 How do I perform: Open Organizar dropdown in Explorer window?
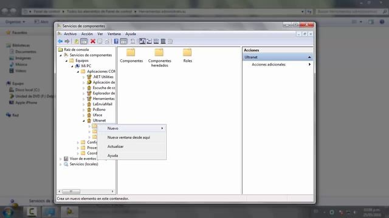15,22
